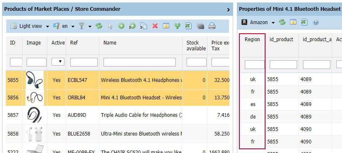Click the copy pages icon in products toolbar
This screenshot has height=153, width=342.
(144, 26)
